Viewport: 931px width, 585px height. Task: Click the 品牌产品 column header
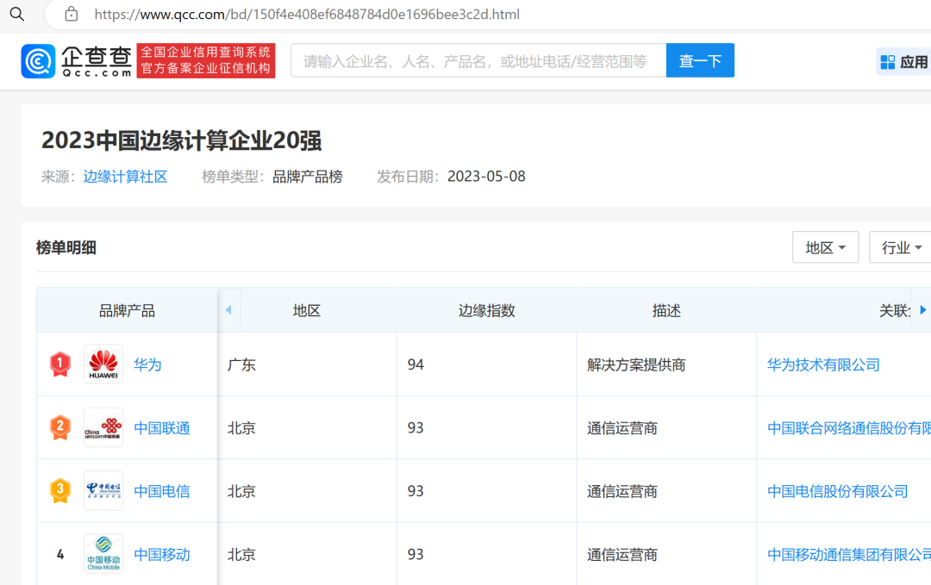(x=127, y=310)
